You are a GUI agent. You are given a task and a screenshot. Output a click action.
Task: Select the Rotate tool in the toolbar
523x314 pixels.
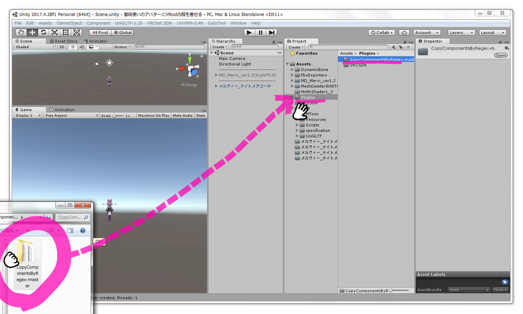(x=44, y=32)
